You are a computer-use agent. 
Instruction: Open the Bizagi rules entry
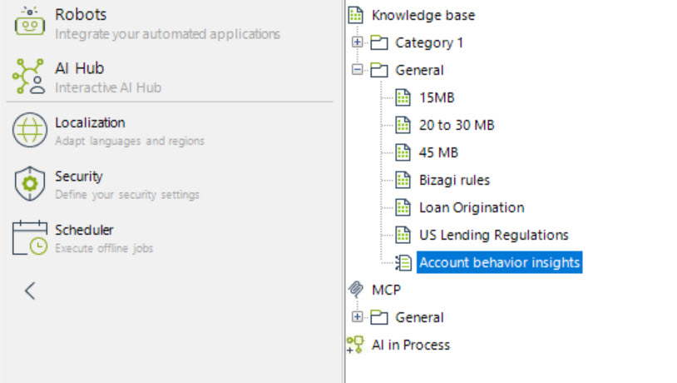[454, 180]
